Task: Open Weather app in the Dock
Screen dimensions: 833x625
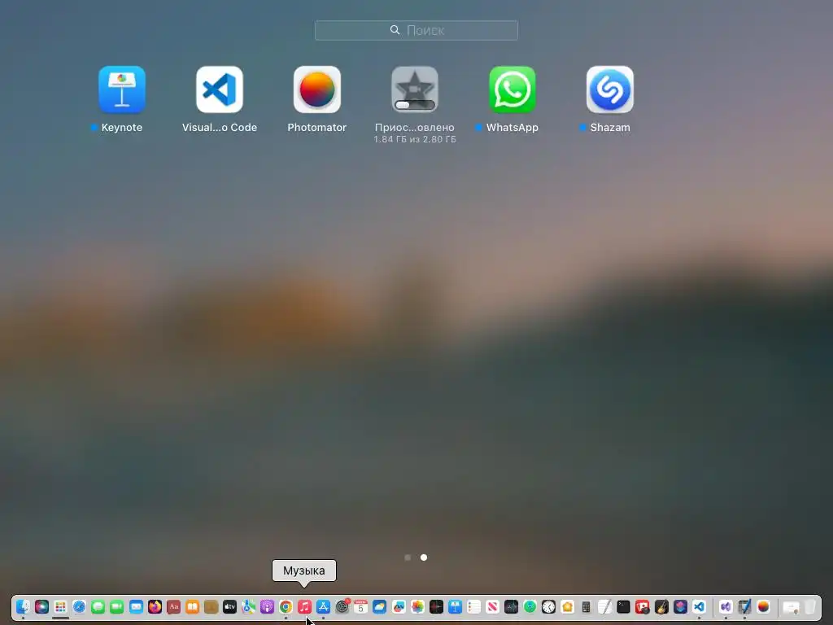Action: pyautogui.click(x=379, y=606)
